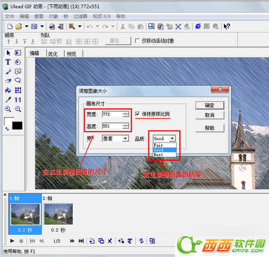
Task: Select the Pick arrow tool
Action: (x=8, y=53)
